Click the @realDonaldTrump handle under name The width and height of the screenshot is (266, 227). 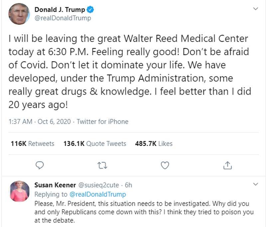63,18
